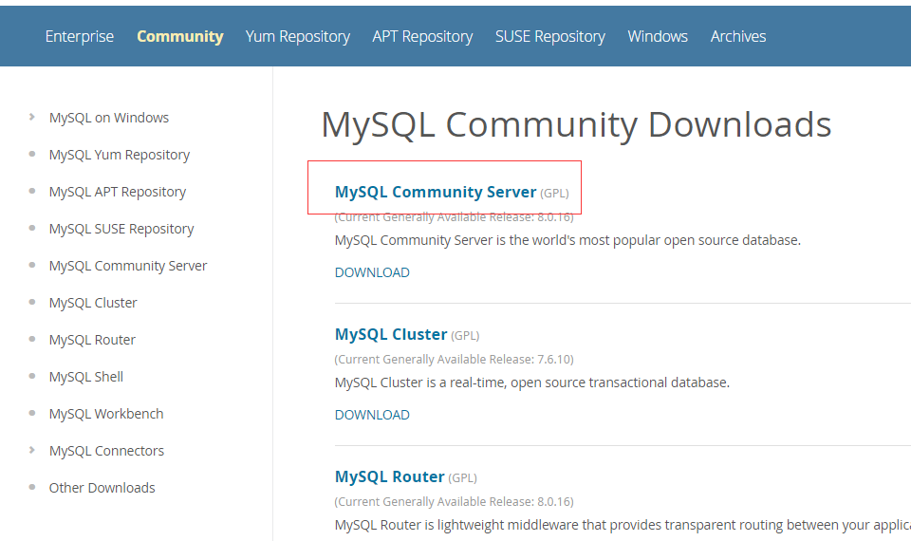Open the SUSE Repository tab
Screen dimensions: 911x541
(550, 36)
